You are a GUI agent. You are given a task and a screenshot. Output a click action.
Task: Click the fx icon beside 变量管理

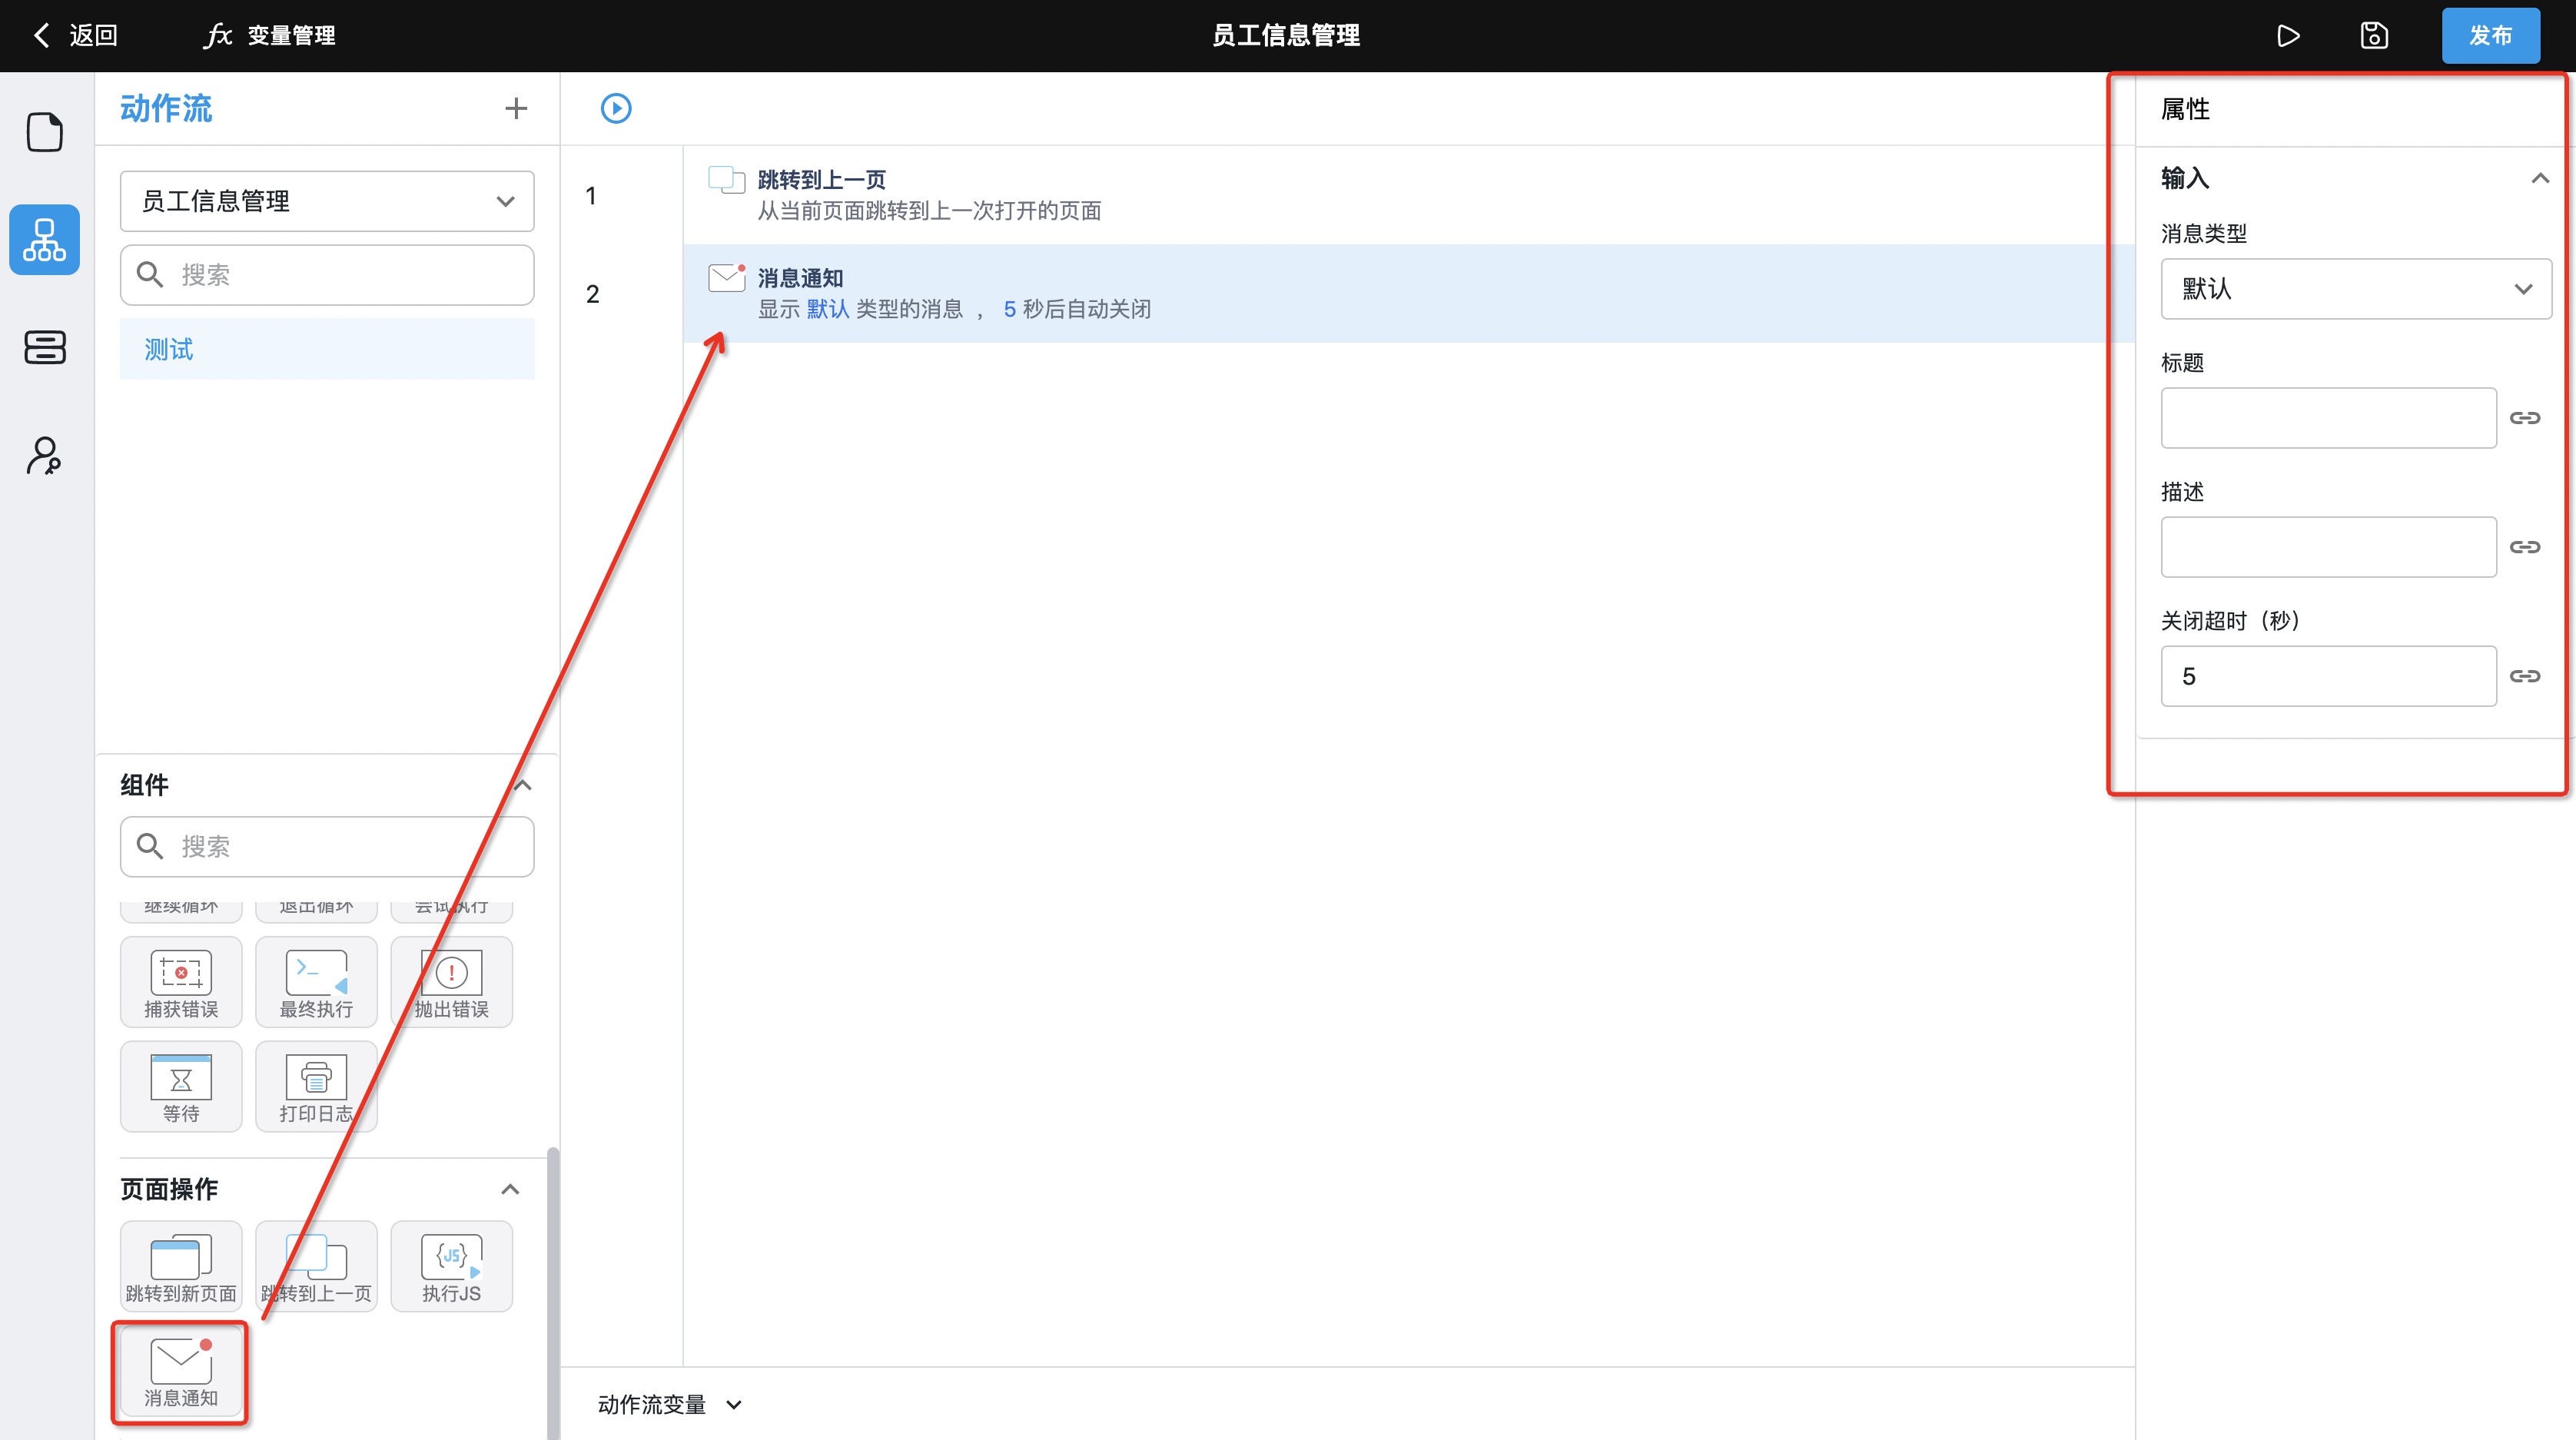coord(218,36)
